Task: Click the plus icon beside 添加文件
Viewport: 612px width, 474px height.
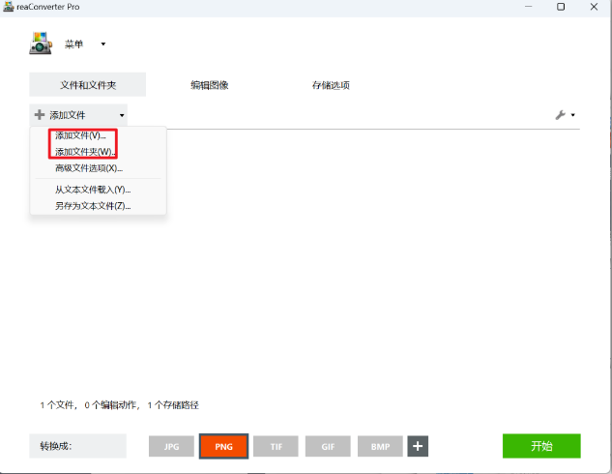Action: click(x=39, y=115)
